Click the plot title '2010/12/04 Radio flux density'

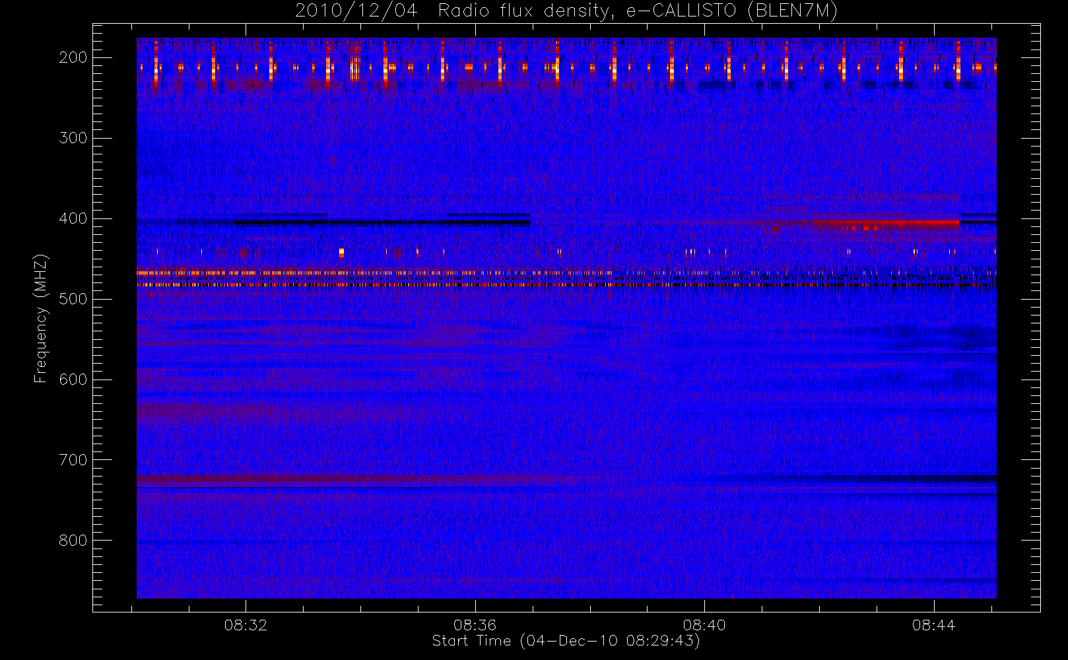(x=566, y=11)
